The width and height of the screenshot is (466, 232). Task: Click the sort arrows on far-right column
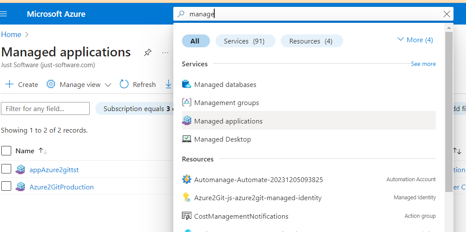[x=457, y=151]
